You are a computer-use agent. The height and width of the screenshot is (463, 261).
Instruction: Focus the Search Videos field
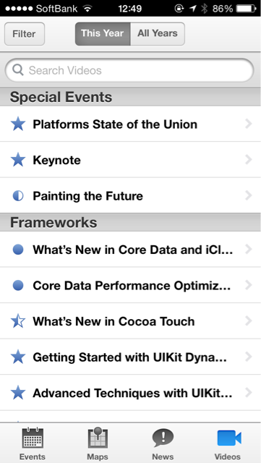coord(129,70)
